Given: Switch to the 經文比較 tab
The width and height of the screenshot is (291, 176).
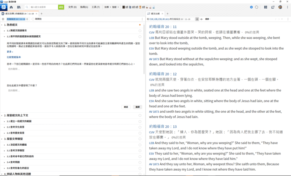Looking at the screenshot, I should tap(155, 14).
